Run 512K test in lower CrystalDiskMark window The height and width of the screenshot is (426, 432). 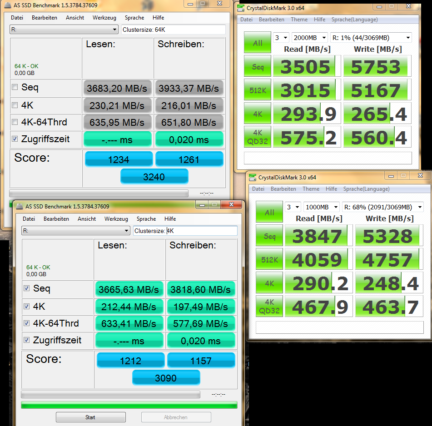coord(269,259)
